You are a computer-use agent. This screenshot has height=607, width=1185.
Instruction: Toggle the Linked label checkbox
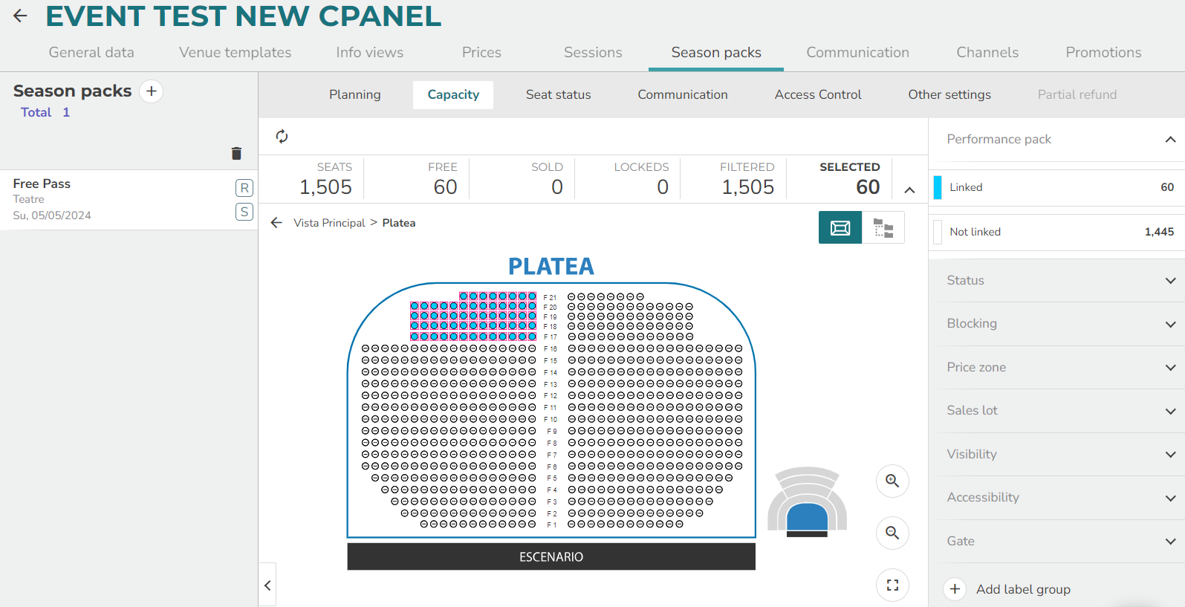point(938,187)
